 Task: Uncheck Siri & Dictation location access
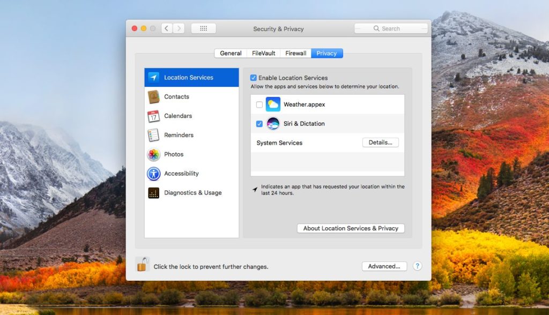tap(261, 123)
